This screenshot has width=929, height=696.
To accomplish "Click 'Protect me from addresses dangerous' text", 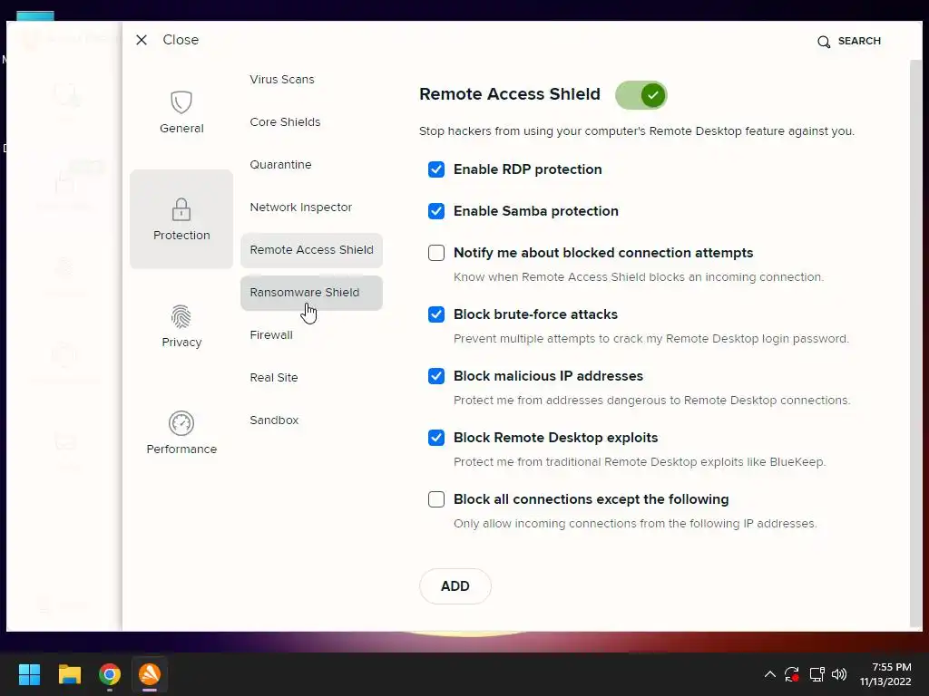I will click(651, 400).
